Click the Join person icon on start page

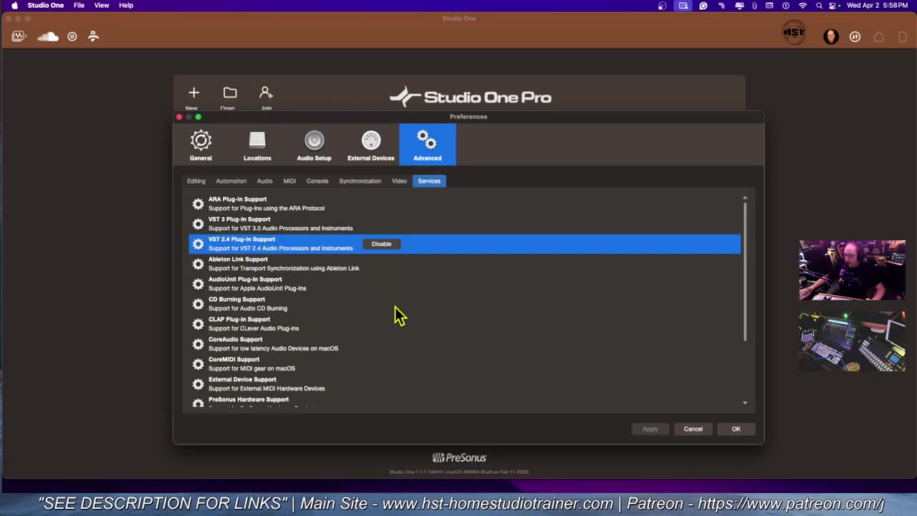(x=266, y=92)
